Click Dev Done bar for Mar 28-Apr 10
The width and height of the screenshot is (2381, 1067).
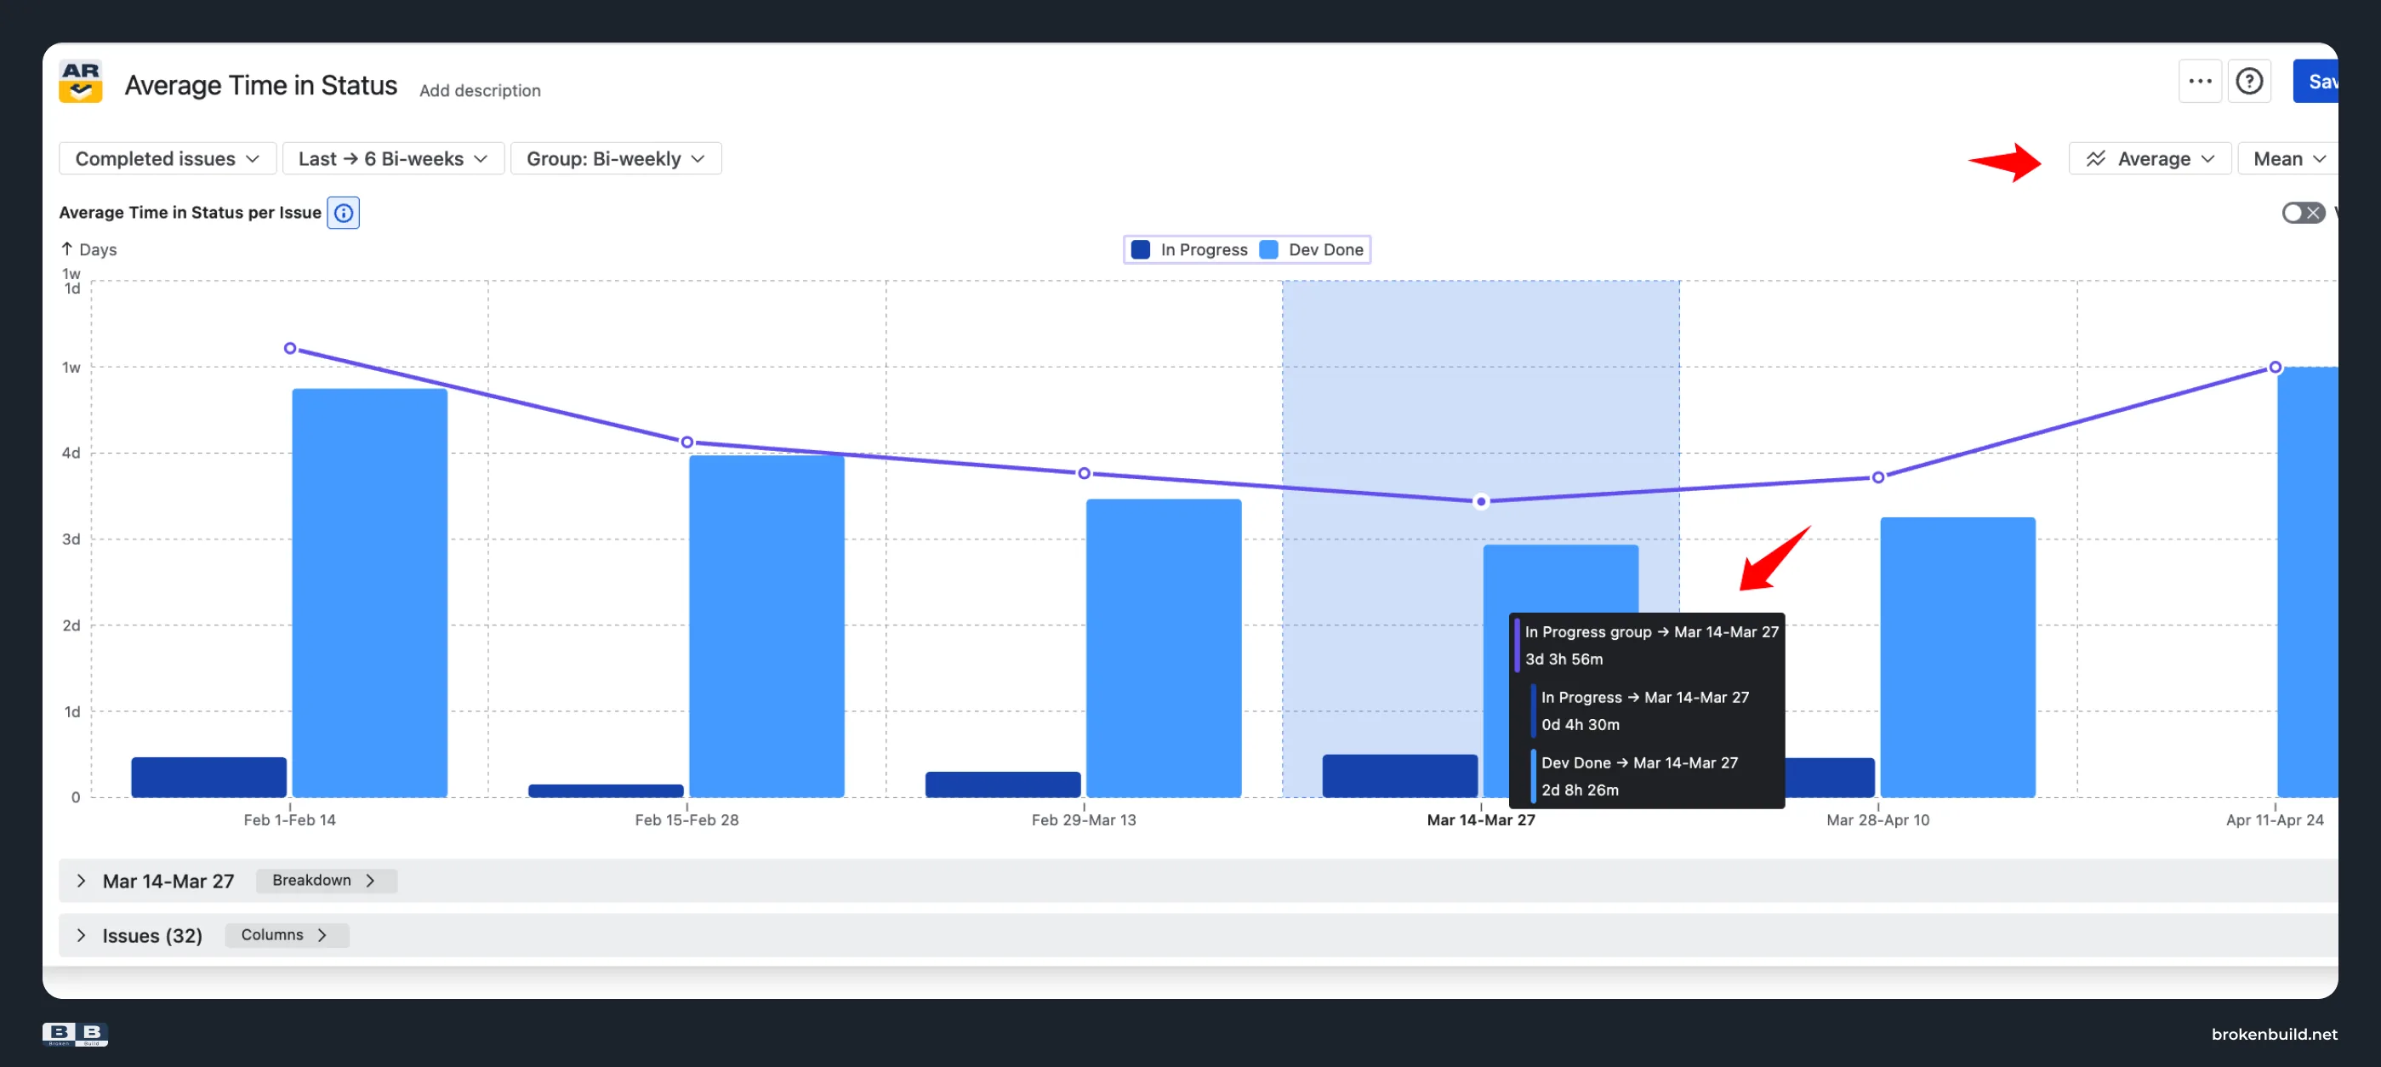pos(1957,658)
